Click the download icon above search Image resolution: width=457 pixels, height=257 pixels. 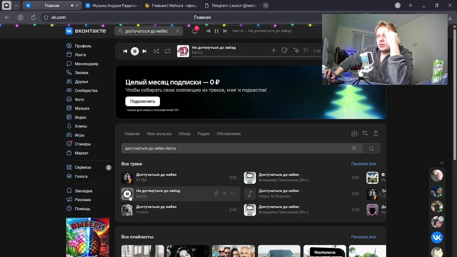tap(354, 133)
